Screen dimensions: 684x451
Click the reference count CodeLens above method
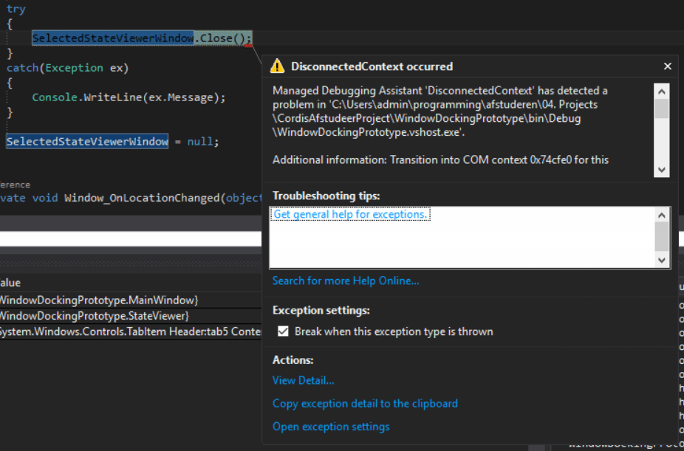click(x=15, y=185)
